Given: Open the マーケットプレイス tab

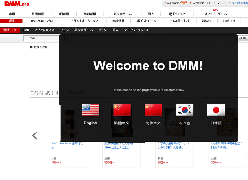Looking at the screenshot, I should click(136, 30).
